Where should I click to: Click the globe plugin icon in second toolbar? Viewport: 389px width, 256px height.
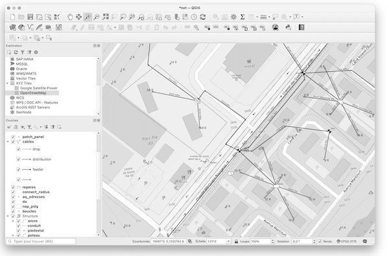[275, 27]
